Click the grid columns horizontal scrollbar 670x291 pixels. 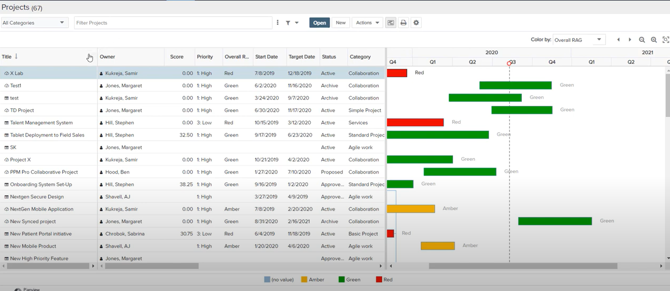[152, 266]
